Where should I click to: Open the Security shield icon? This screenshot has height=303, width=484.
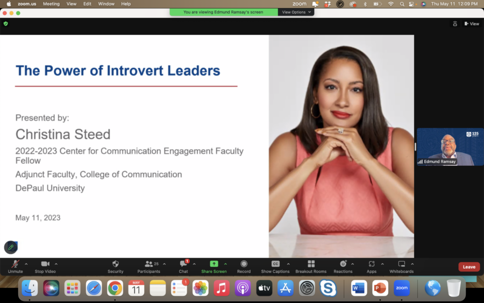tap(115, 264)
